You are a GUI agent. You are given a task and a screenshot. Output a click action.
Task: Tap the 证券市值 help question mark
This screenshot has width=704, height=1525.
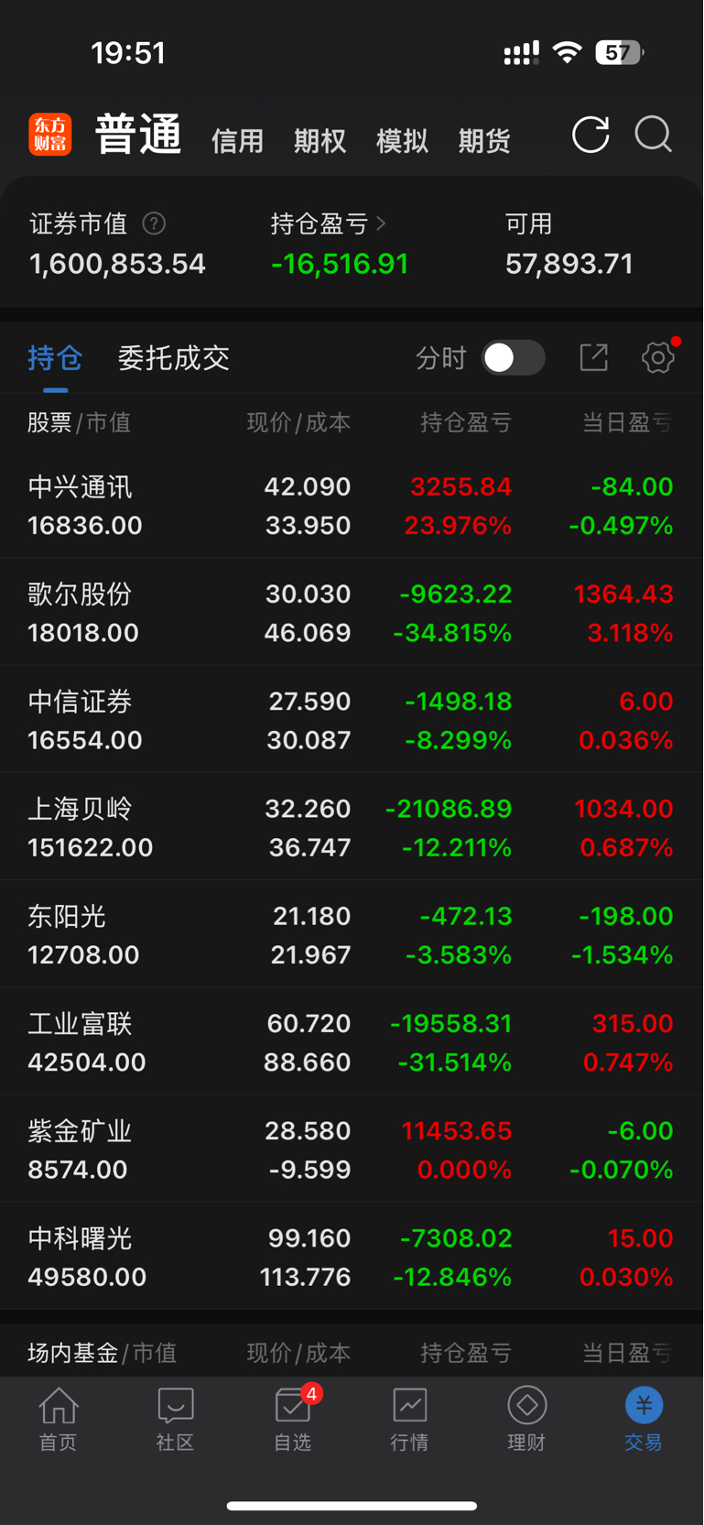click(x=154, y=223)
